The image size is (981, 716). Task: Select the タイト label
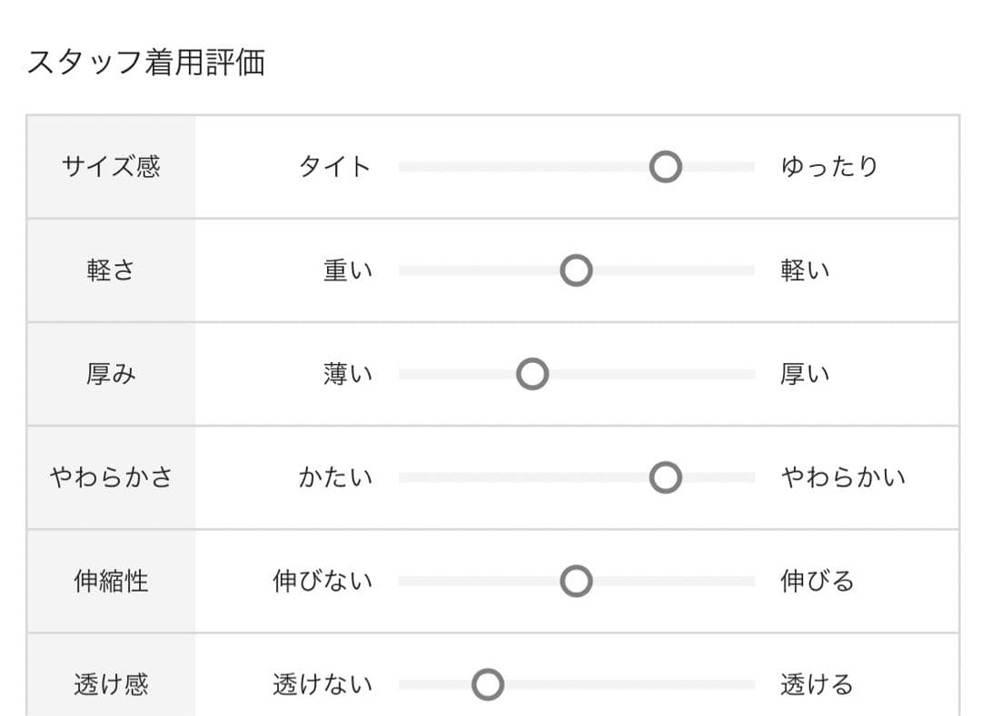tap(334, 166)
